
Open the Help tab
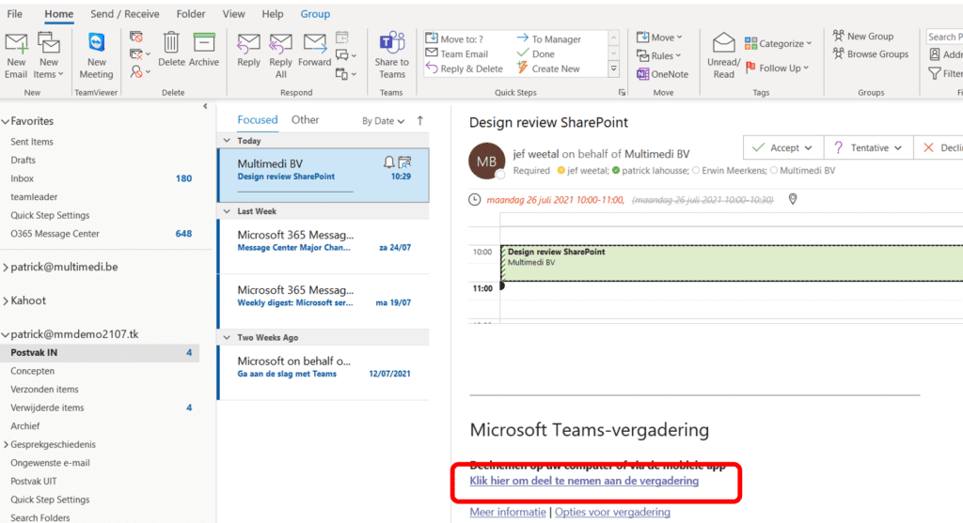(272, 13)
